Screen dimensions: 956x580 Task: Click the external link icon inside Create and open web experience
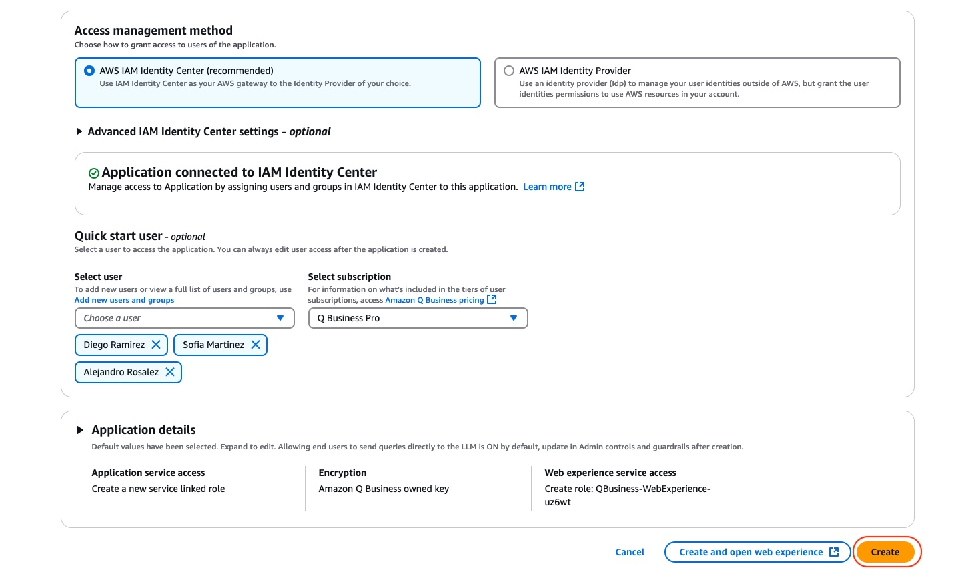834,552
